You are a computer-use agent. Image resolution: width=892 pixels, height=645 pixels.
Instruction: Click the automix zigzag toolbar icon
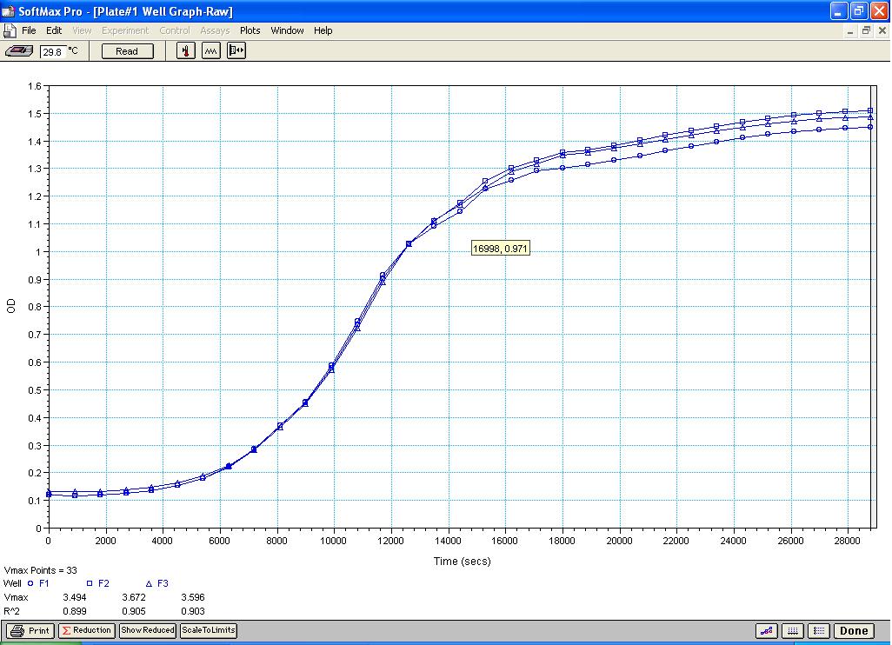click(211, 51)
